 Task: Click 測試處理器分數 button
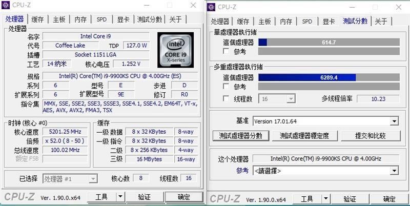tap(240, 136)
